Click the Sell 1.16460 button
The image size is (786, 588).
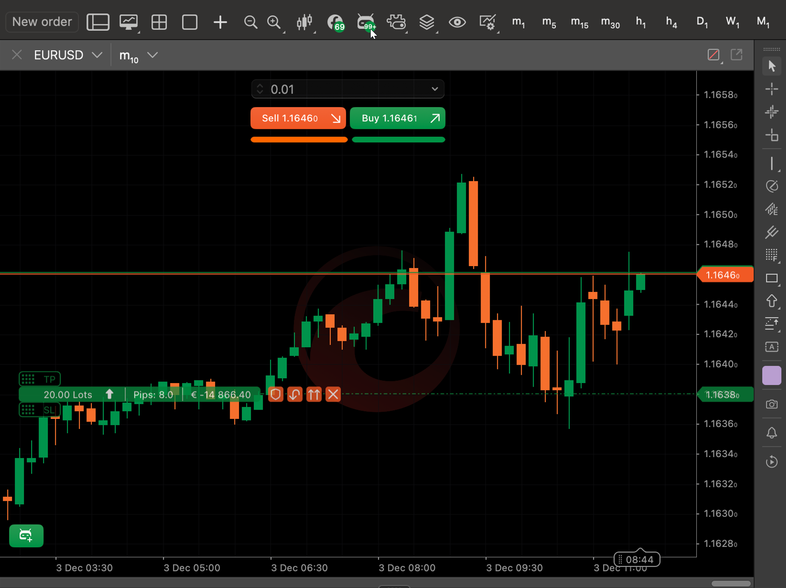coord(298,118)
